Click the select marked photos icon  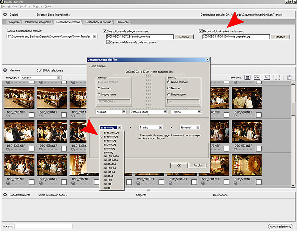(x=257, y=77)
